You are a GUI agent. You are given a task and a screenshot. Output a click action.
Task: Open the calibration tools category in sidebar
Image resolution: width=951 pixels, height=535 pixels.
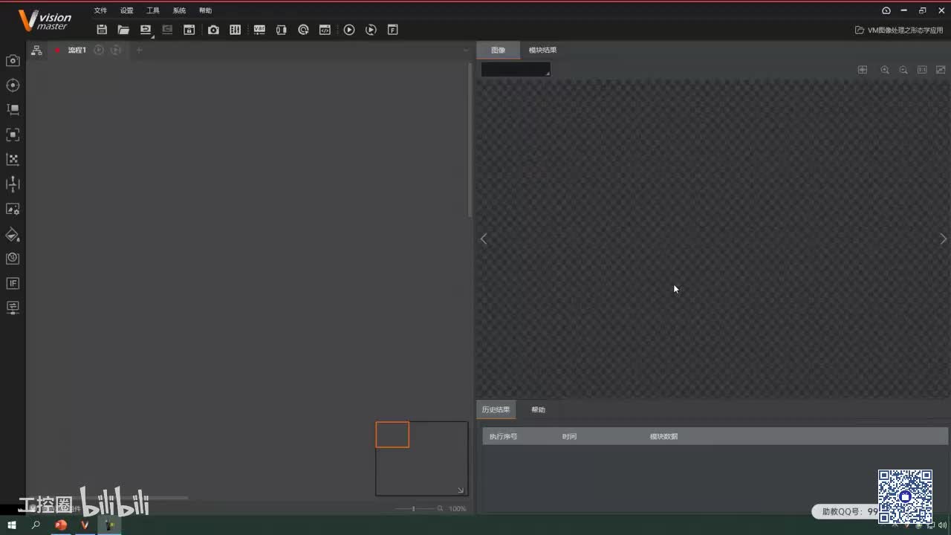[13, 159]
